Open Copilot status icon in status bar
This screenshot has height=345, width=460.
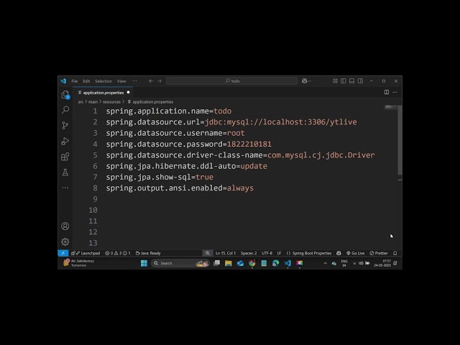coord(339,253)
